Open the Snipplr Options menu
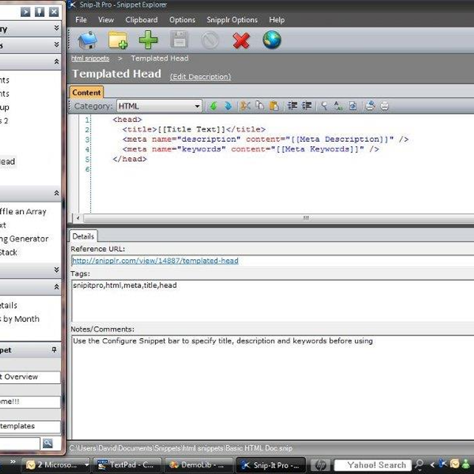The width and height of the screenshot is (474, 474). 232,19
